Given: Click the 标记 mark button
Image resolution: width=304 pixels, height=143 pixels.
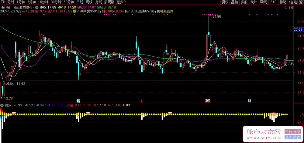Looking at the screenshot, I should (x=283, y=2).
